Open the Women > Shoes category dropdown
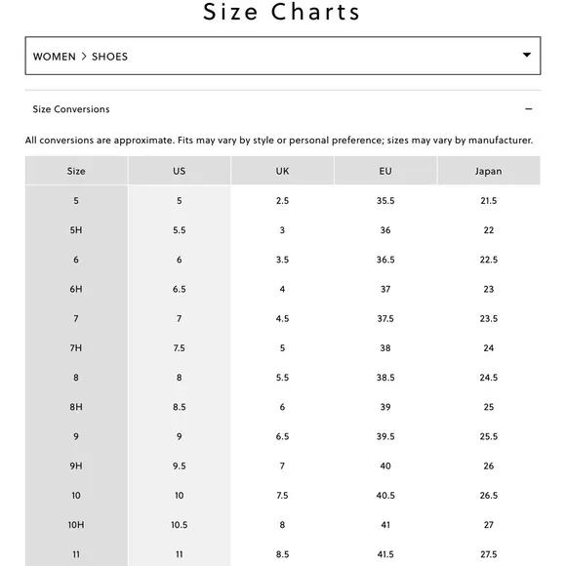The image size is (566, 566). pos(283,56)
